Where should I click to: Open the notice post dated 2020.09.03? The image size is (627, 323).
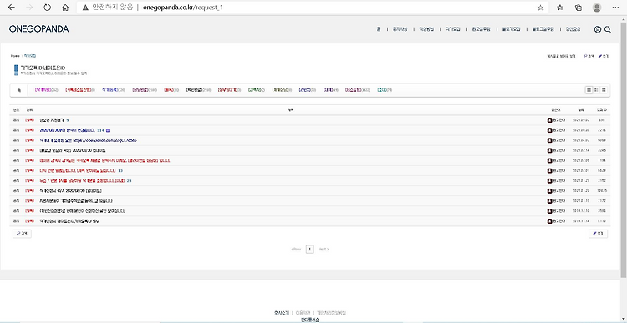coord(53,120)
